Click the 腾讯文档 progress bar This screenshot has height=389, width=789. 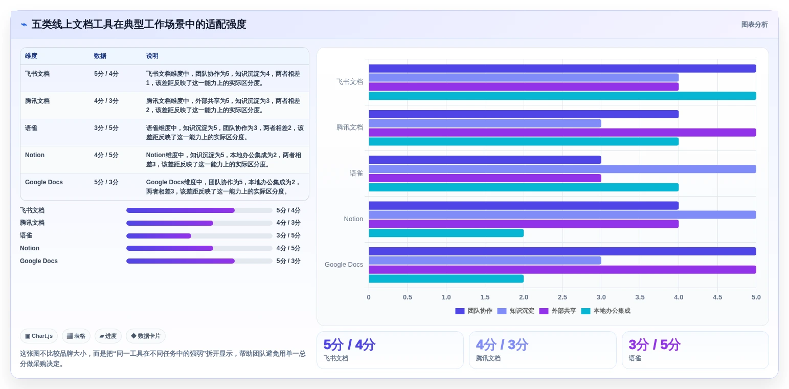point(199,223)
